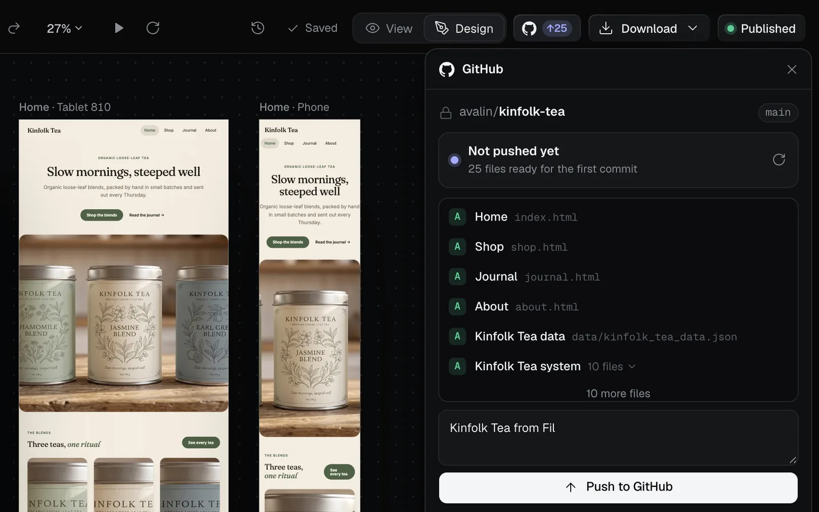This screenshot has width=819, height=512.
Task: Click Home nav pill in phone frame
Action: (x=270, y=143)
